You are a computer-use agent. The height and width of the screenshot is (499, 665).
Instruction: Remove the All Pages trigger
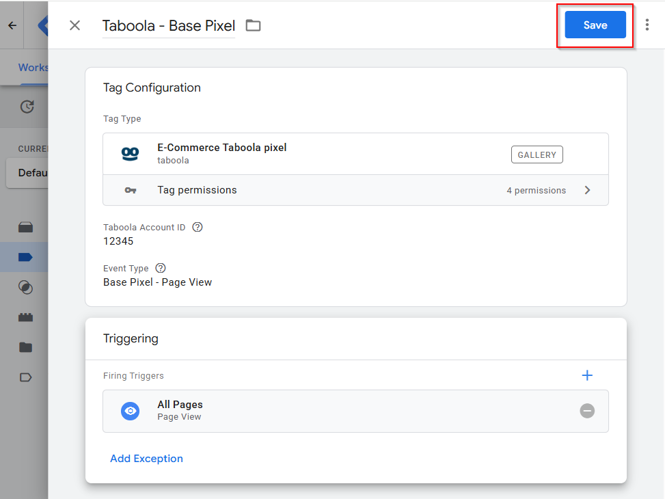(587, 411)
